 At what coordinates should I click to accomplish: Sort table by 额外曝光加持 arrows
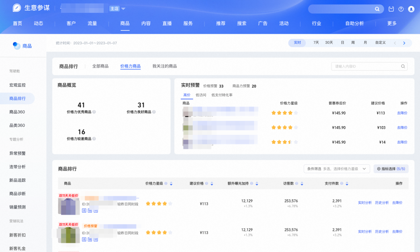257,184
